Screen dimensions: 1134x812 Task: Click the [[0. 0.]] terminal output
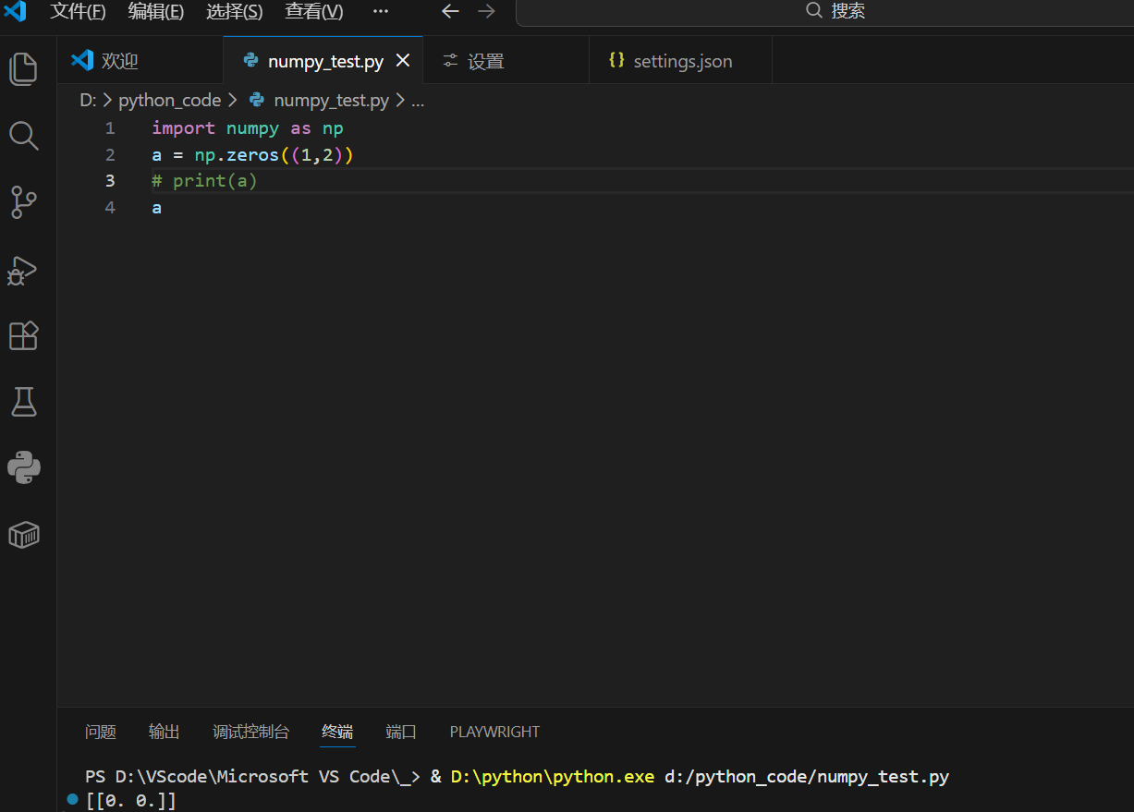(130, 800)
